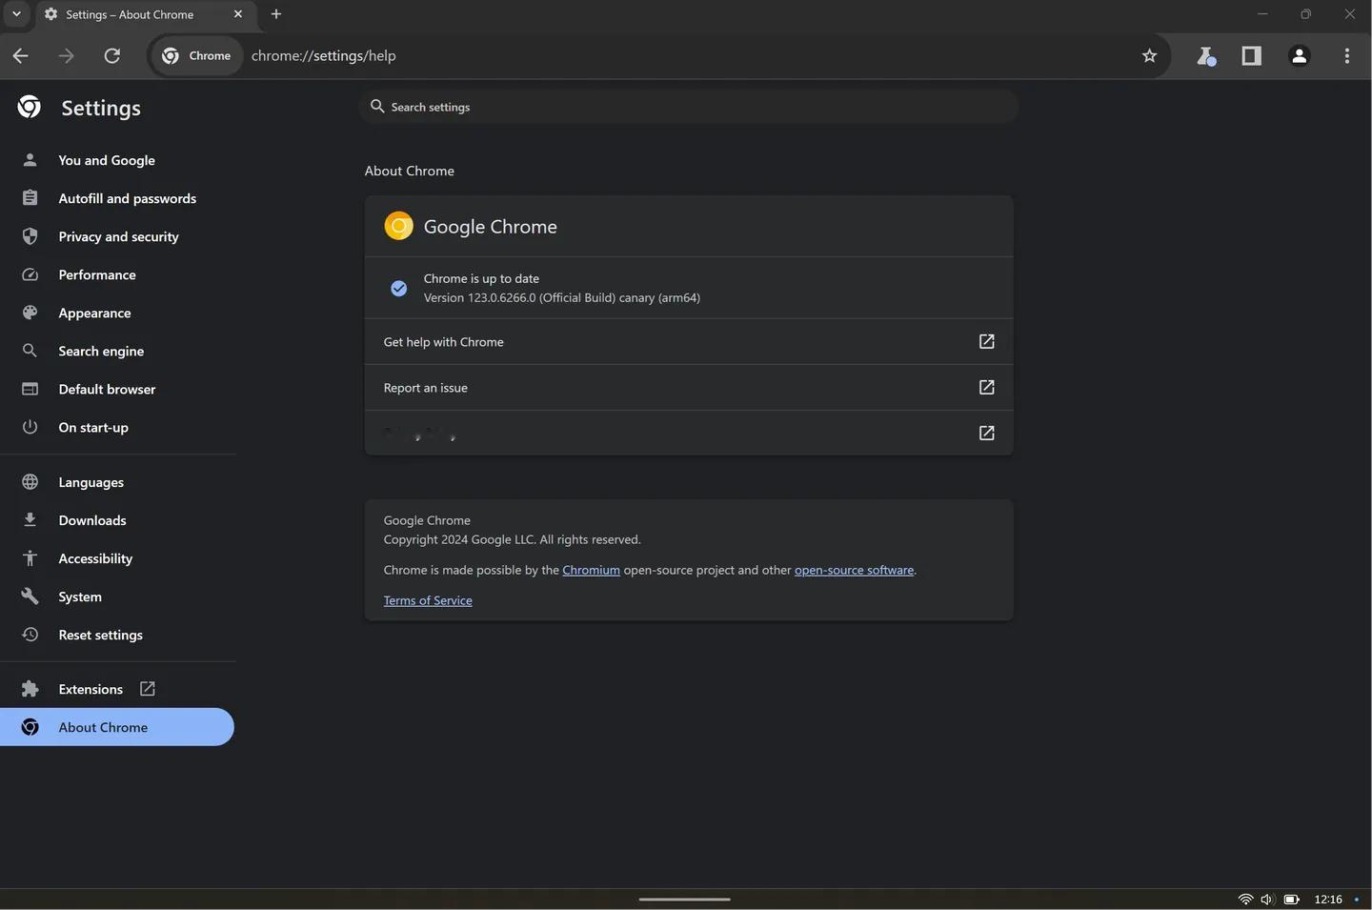The width and height of the screenshot is (1372, 910).
Task: Click the blue up-to-date checkmark icon
Action: [x=398, y=288]
